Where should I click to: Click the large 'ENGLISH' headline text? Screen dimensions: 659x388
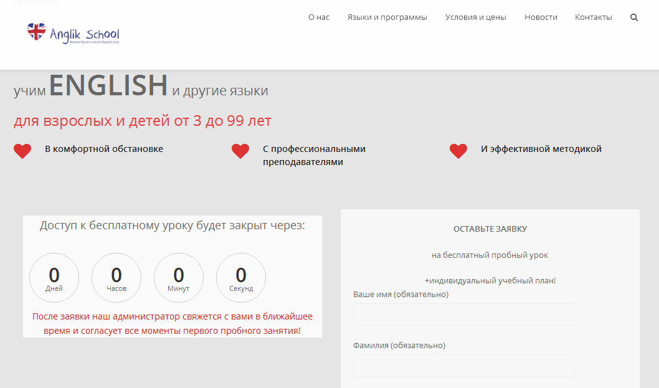[x=108, y=86]
